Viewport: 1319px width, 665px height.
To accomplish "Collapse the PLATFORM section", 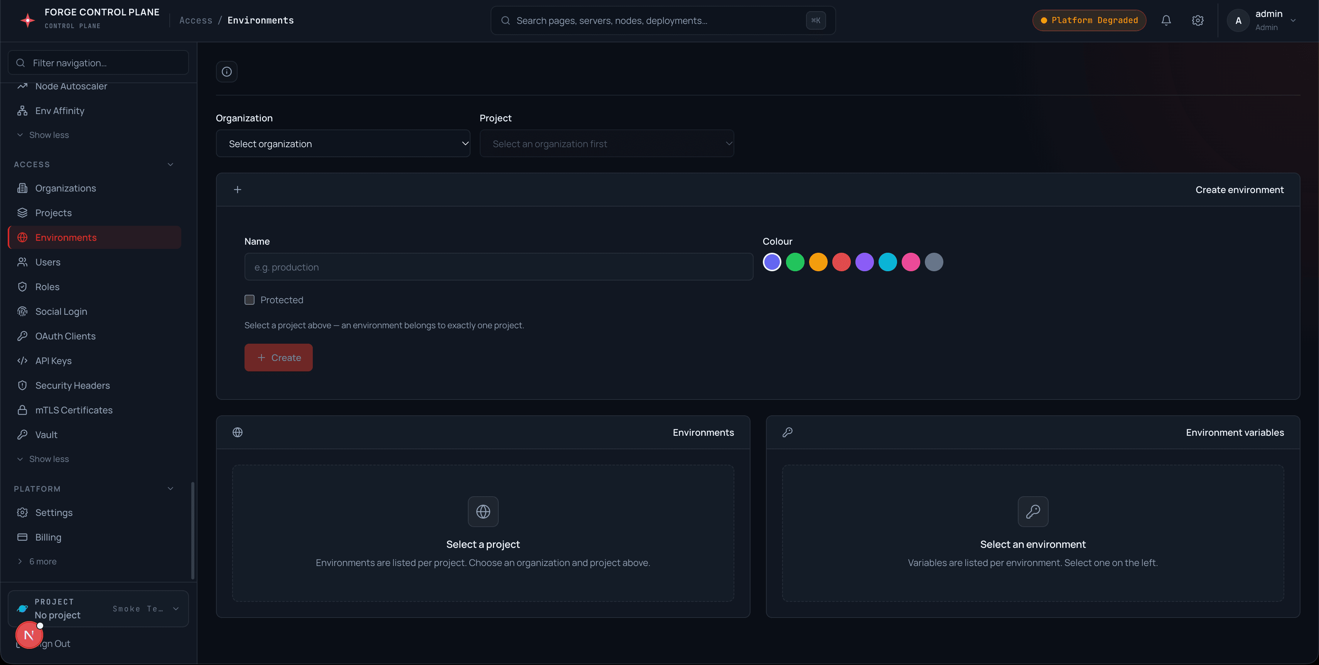I will click(x=170, y=489).
